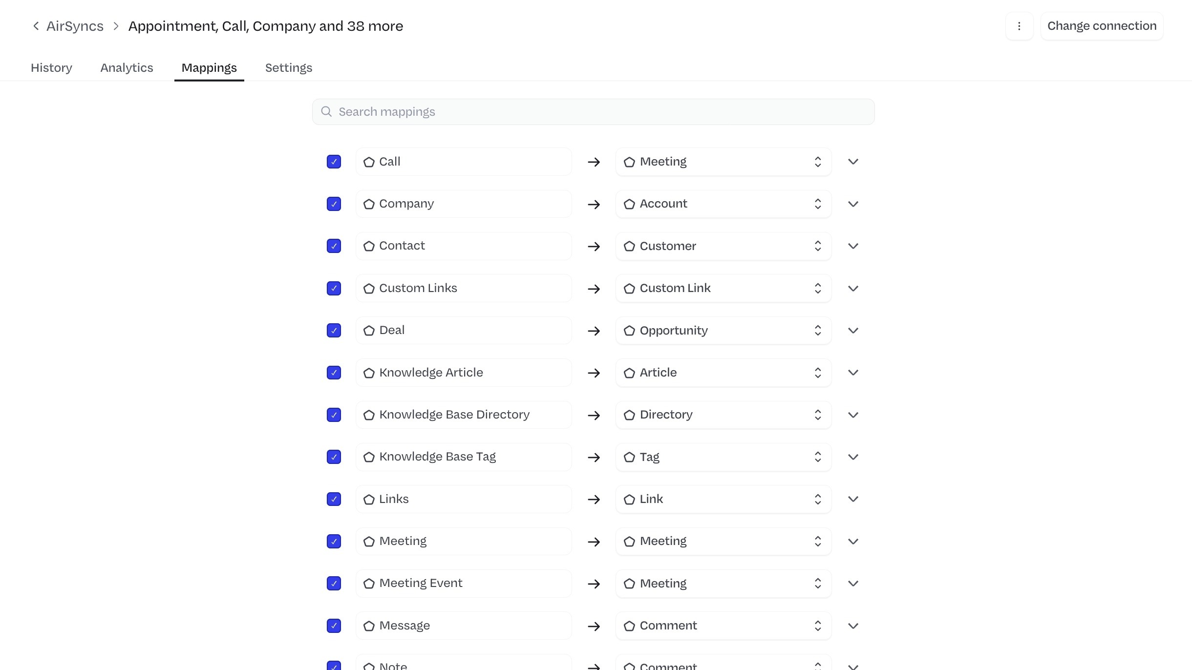Expand the Meeting Event row details
The image size is (1192, 670).
[x=853, y=584]
